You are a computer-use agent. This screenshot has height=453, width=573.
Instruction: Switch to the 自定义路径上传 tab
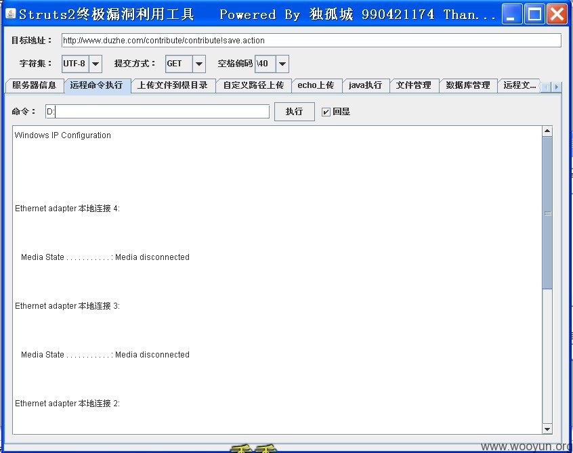tap(253, 85)
